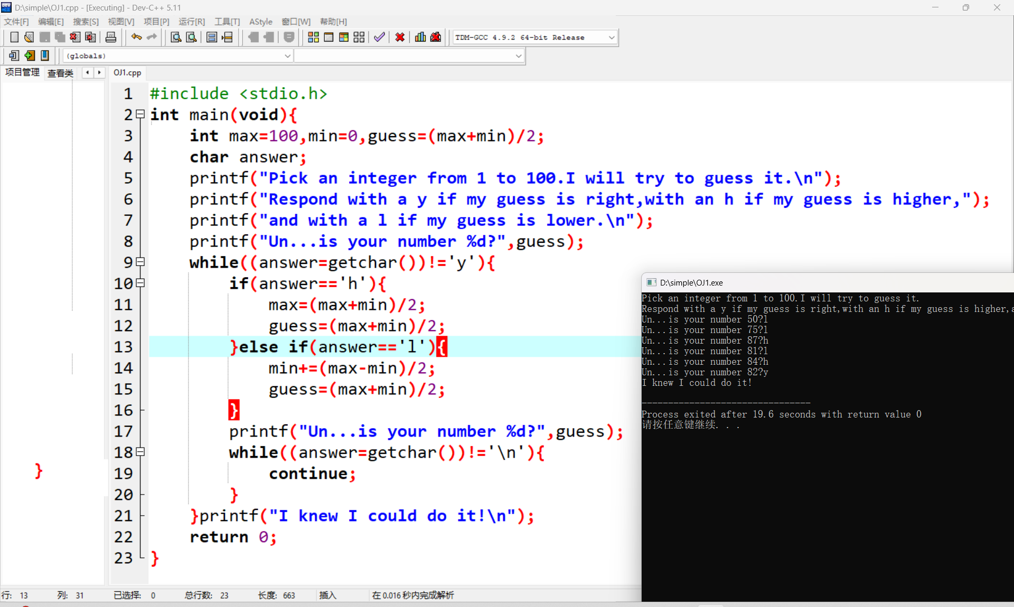The image size is (1014, 607).
Task: Open the TDM-GCC compiler selection dropdown
Action: coord(611,37)
